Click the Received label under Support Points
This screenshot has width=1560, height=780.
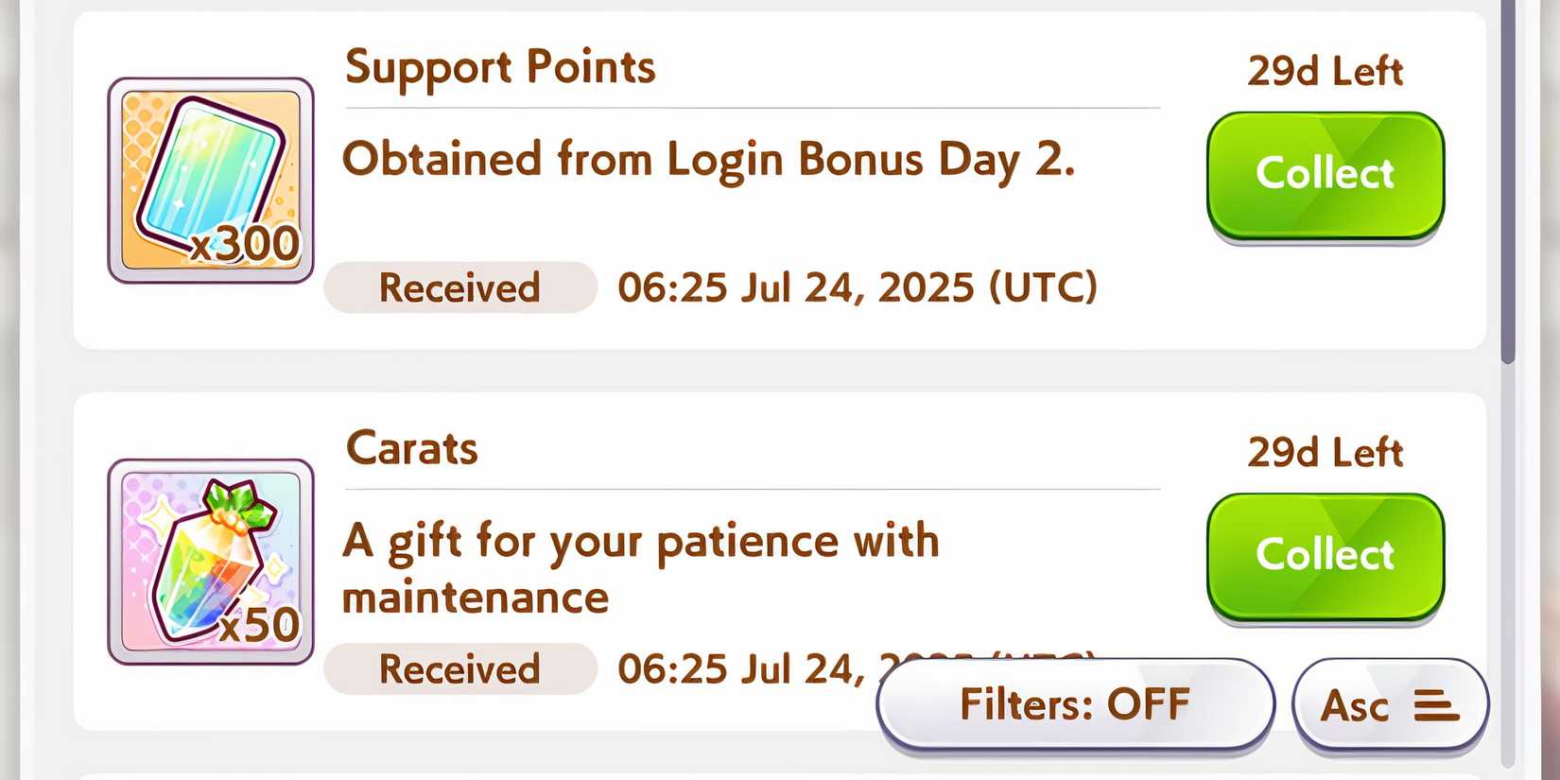pyautogui.click(x=459, y=287)
